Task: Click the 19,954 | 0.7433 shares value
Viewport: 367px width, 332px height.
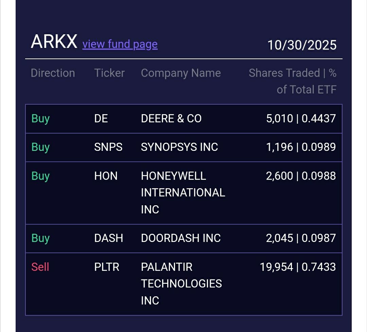Action: tap(298, 267)
